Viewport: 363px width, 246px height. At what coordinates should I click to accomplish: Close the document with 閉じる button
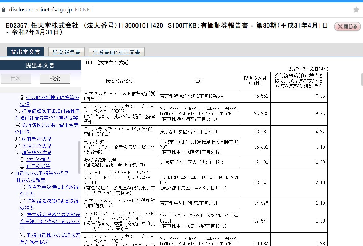pyautogui.click(x=347, y=27)
